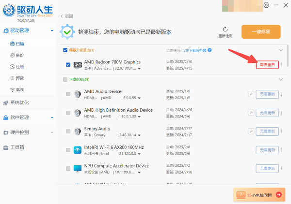
Task: Click the wrench repair icon for Senary Audio
Action: 251,131
